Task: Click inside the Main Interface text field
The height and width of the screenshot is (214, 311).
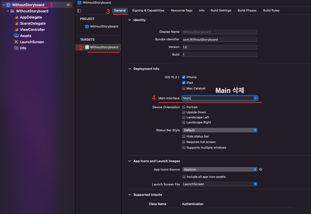Action: point(217,98)
